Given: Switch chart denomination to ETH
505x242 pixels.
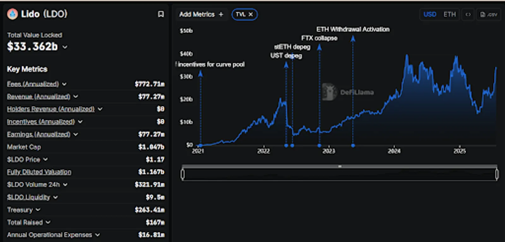Looking at the screenshot, I should click(x=450, y=14).
